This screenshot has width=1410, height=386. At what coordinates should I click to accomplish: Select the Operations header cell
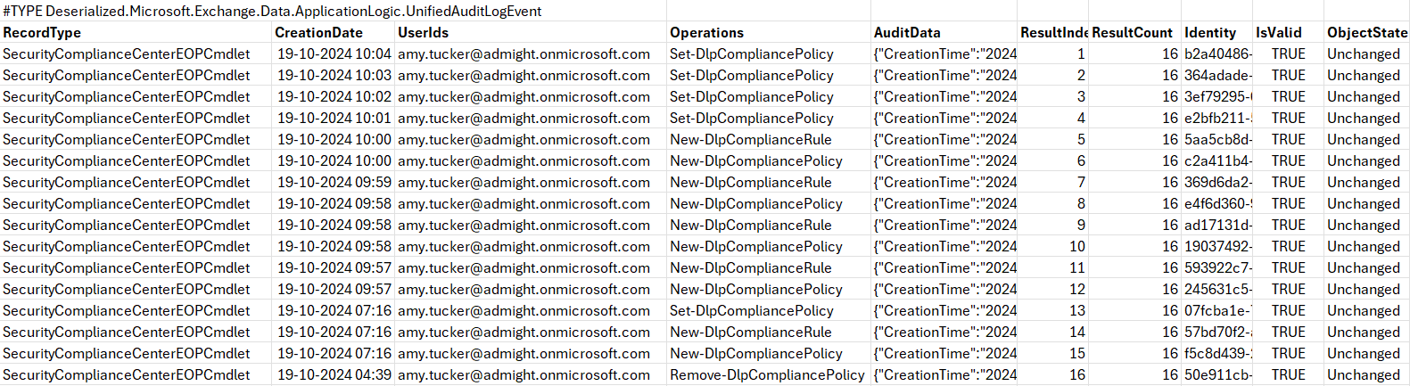point(769,33)
